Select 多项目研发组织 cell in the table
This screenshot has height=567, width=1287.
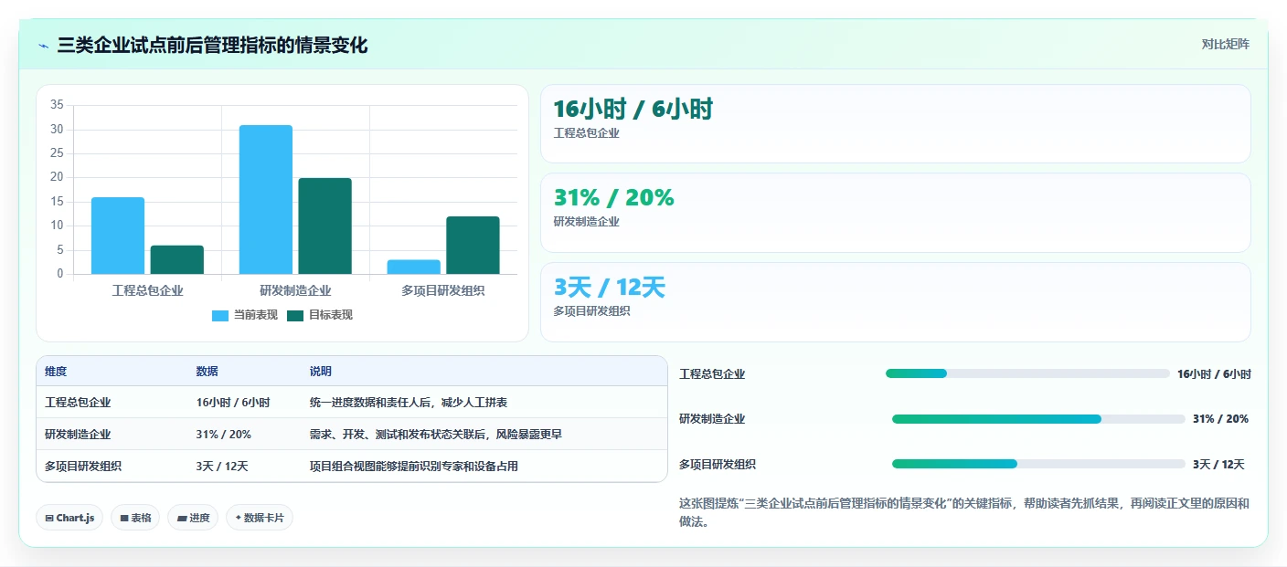(83, 467)
